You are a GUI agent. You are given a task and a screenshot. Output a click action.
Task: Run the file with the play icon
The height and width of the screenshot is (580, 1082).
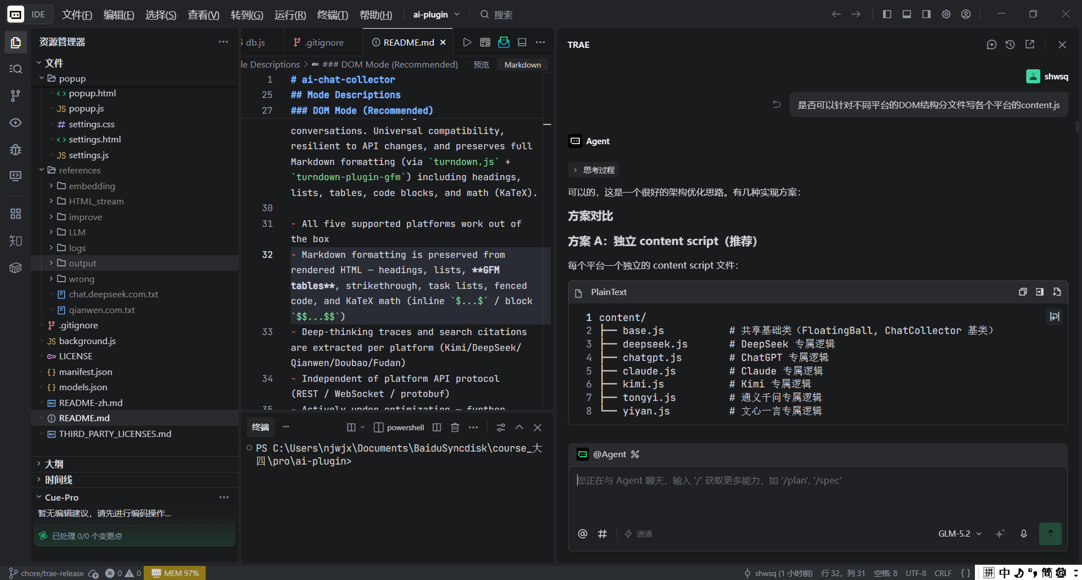[x=467, y=42]
